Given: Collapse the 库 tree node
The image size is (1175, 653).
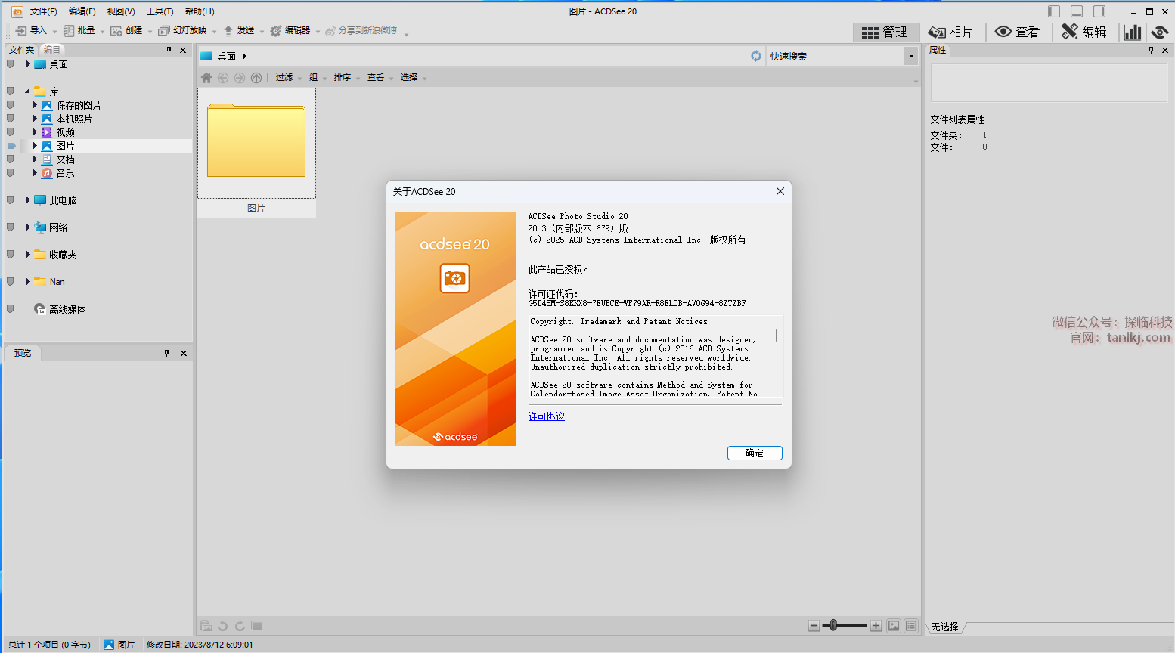Looking at the screenshot, I should click(x=28, y=91).
